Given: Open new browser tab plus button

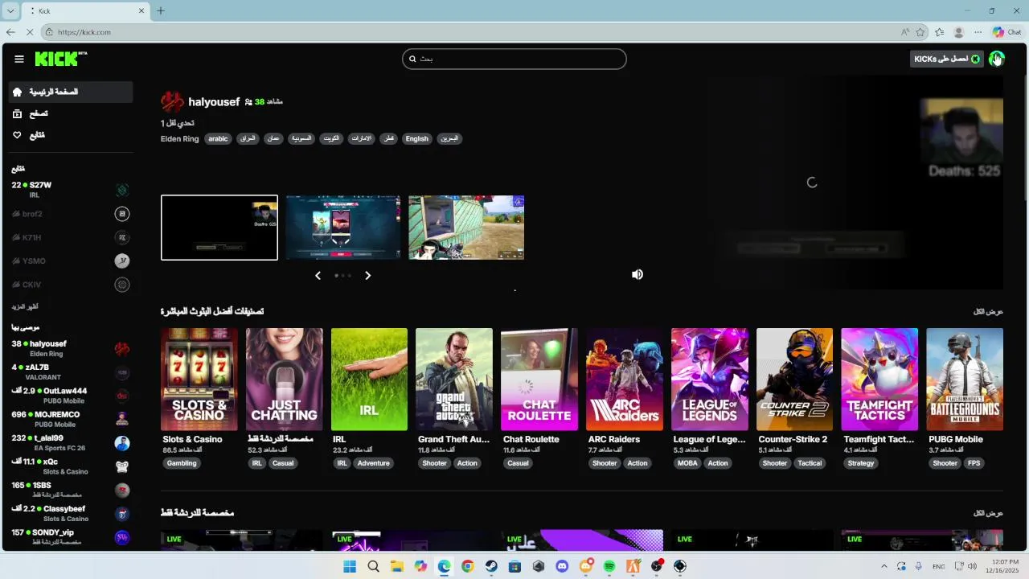Looking at the screenshot, I should [161, 10].
